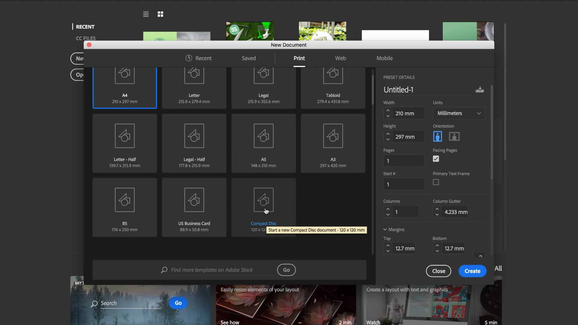Increase Width with up stepper arrow
This screenshot has height=325, width=578.
tap(388, 111)
